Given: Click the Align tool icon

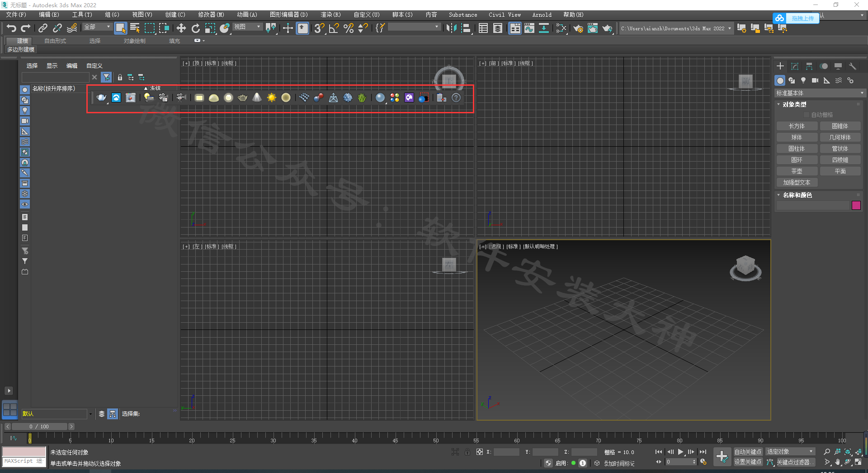Looking at the screenshot, I should (x=466, y=28).
